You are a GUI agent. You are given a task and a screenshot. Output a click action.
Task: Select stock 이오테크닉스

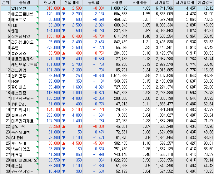(22, 98)
